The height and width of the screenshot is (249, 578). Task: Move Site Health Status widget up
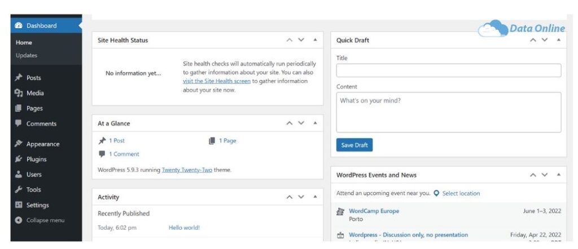pos(290,40)
